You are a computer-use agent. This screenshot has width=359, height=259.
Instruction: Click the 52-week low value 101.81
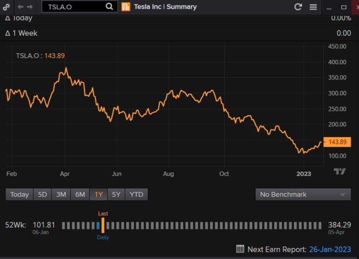point(44,225)
